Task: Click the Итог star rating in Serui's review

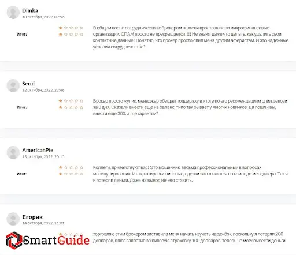Action: pos(71,107)
